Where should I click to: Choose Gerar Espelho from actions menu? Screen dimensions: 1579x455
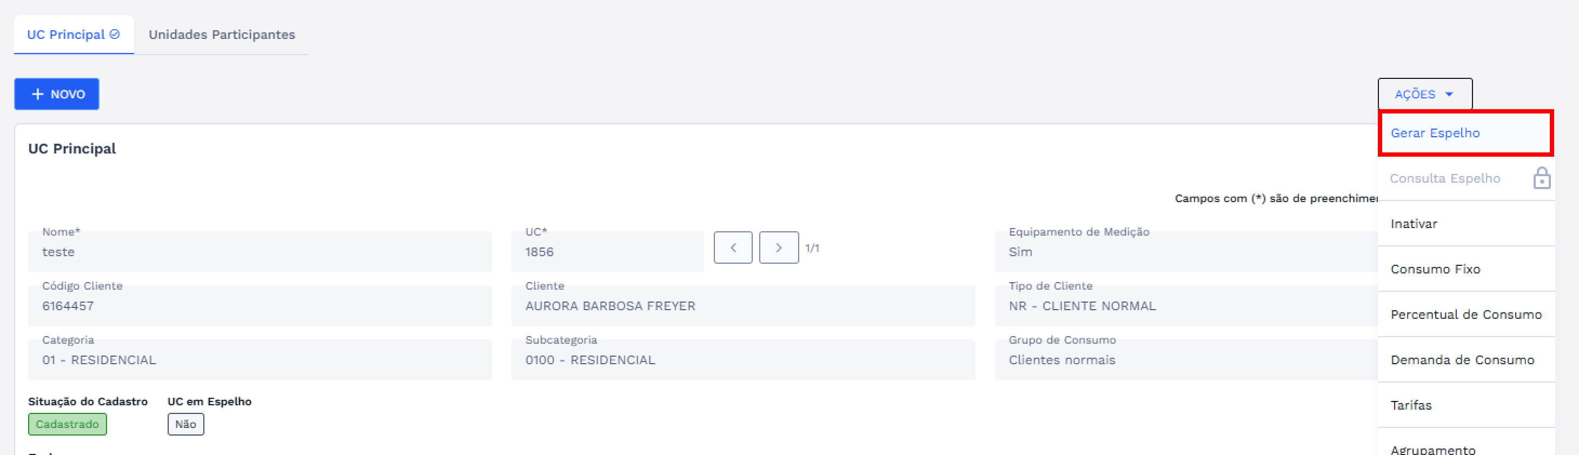point(1435,133)
